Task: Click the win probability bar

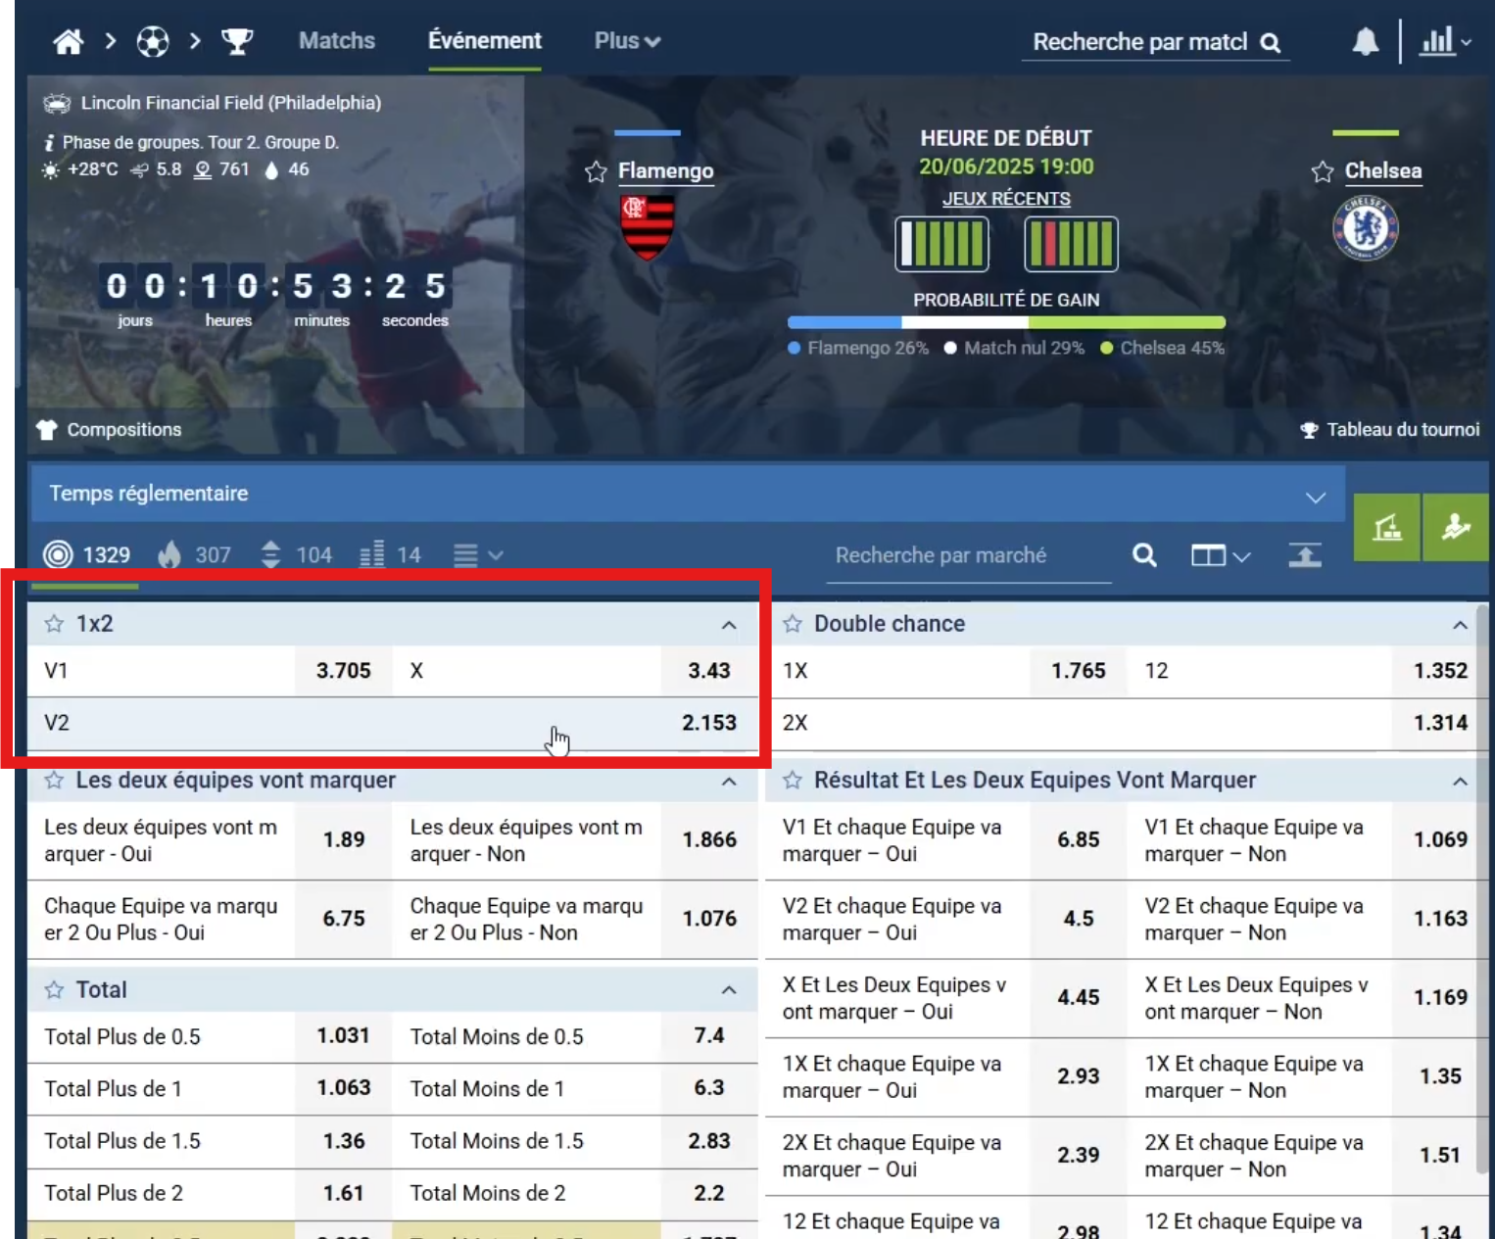Action: pyautogui.click(x=1006, y=322)
